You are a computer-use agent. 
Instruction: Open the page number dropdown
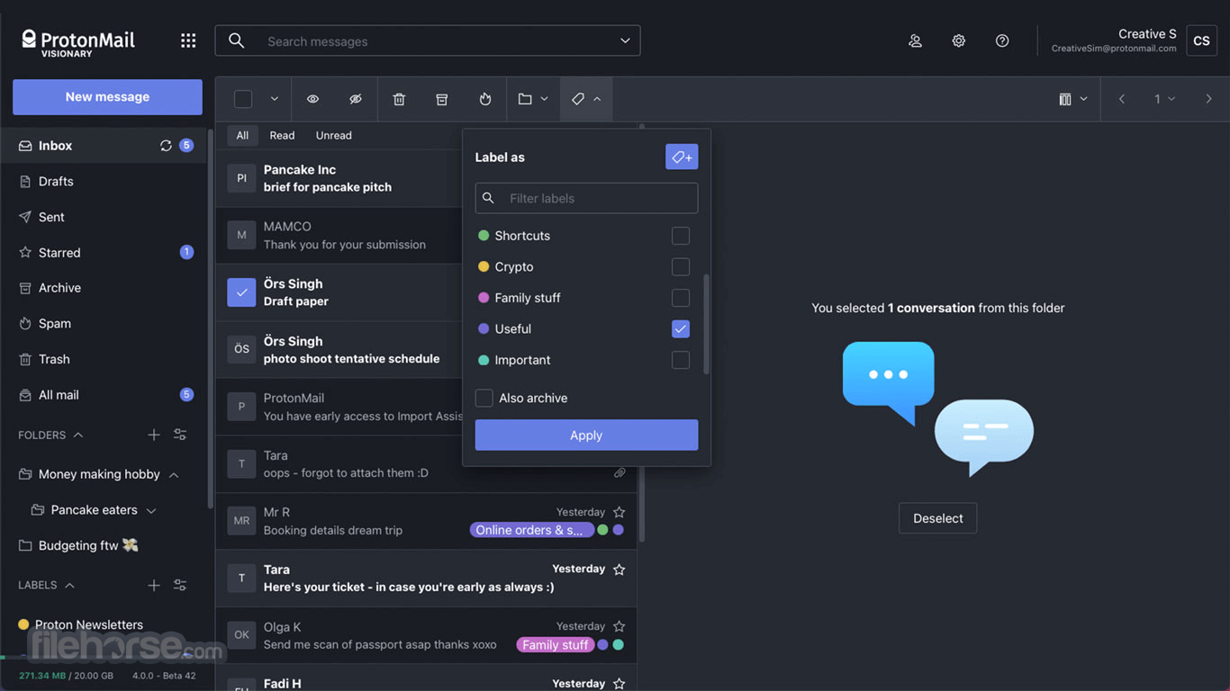1164,99
